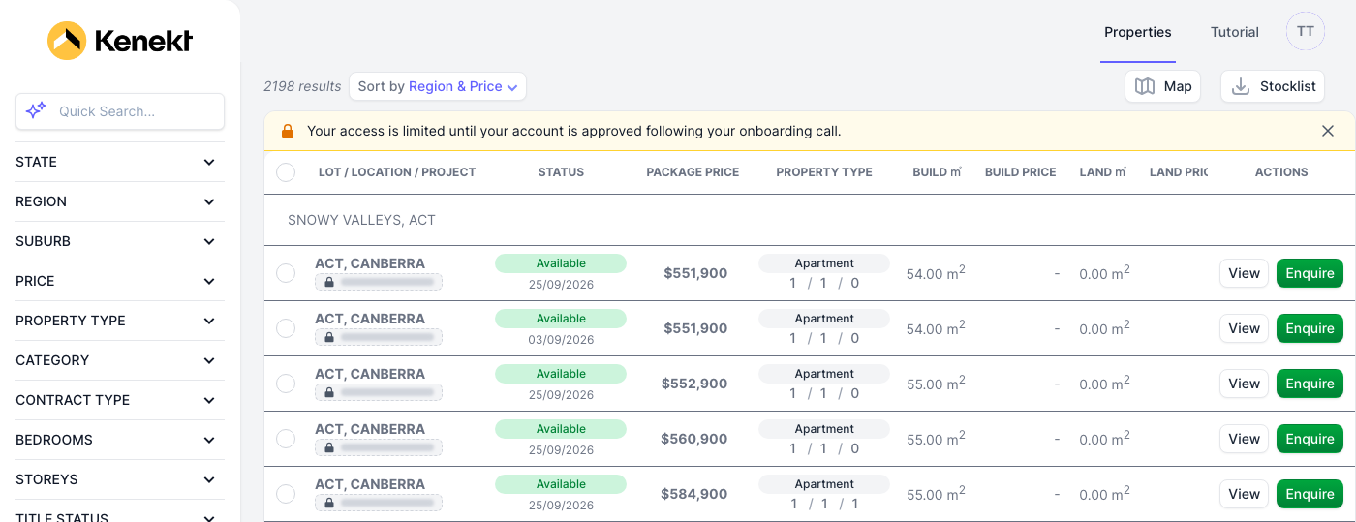Click the Apartment tag on $552,900 row
Screen dimensions: 1356x522
pyautogui.click(x=824, y=374)
